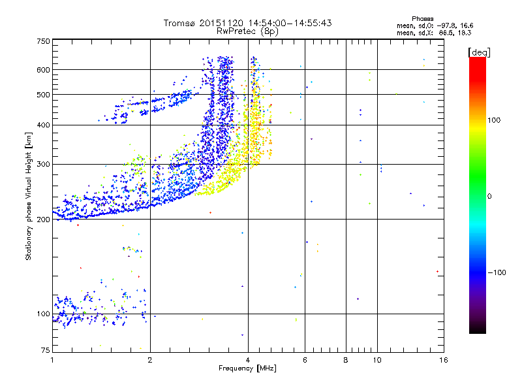Click the subtitle 'RwPretec (8p)'
Viewport: 522px width, 392px height.
pos(247,31)
